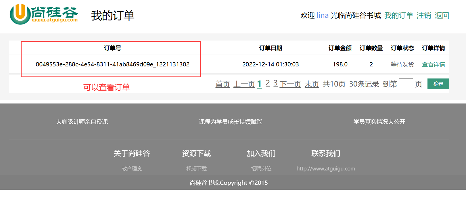
Task: Click the 订单日期 column header
Action: click(x=271, y=48)
